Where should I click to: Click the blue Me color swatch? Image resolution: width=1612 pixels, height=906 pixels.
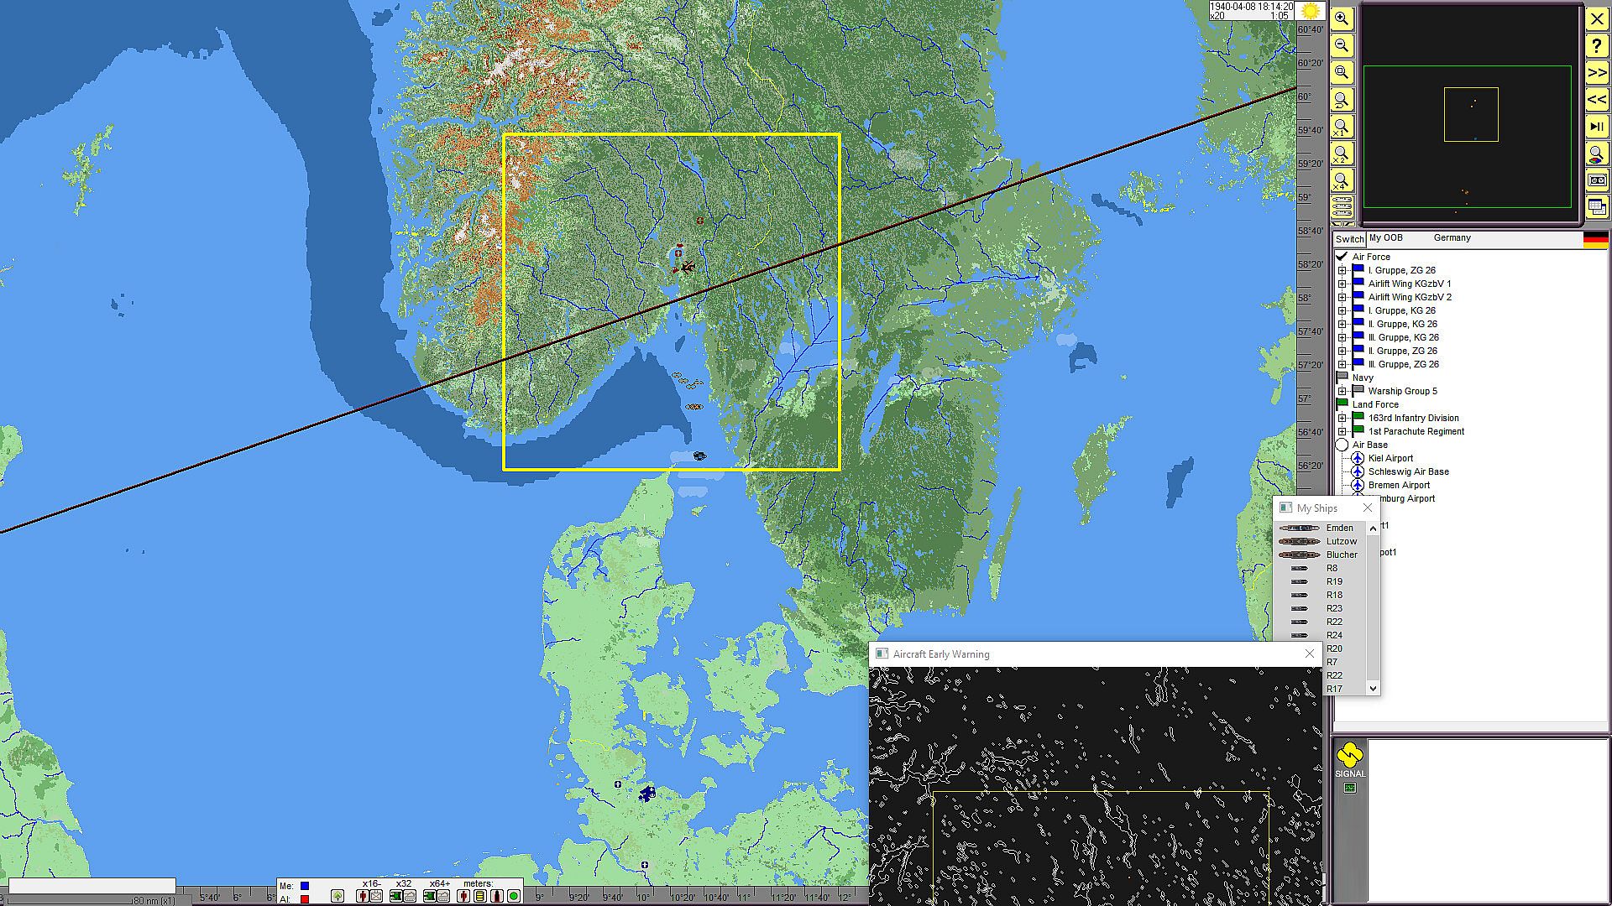coord(305,886)
